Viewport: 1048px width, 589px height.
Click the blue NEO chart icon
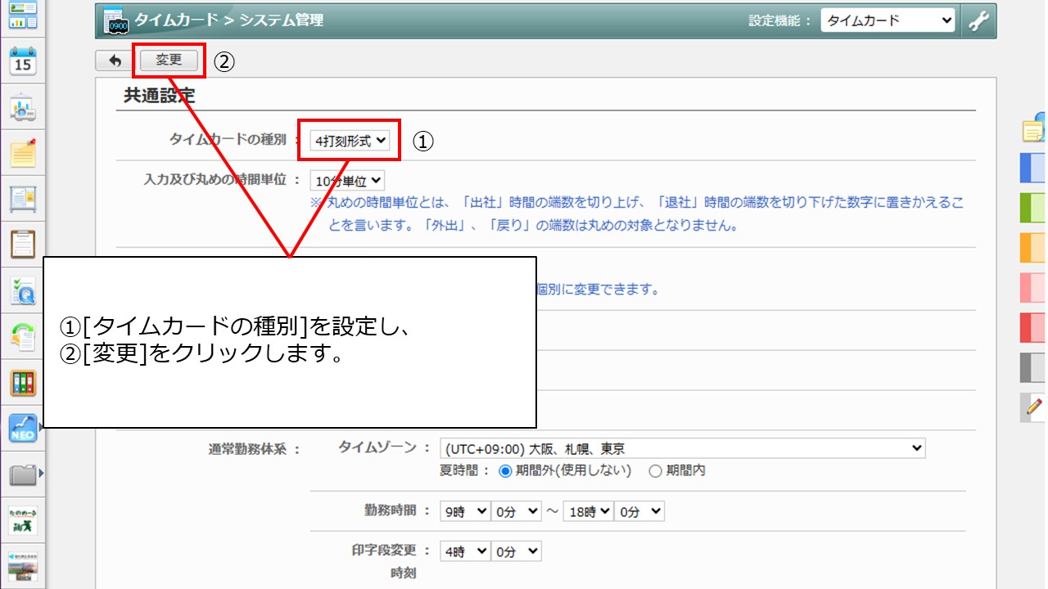(23, 428)
